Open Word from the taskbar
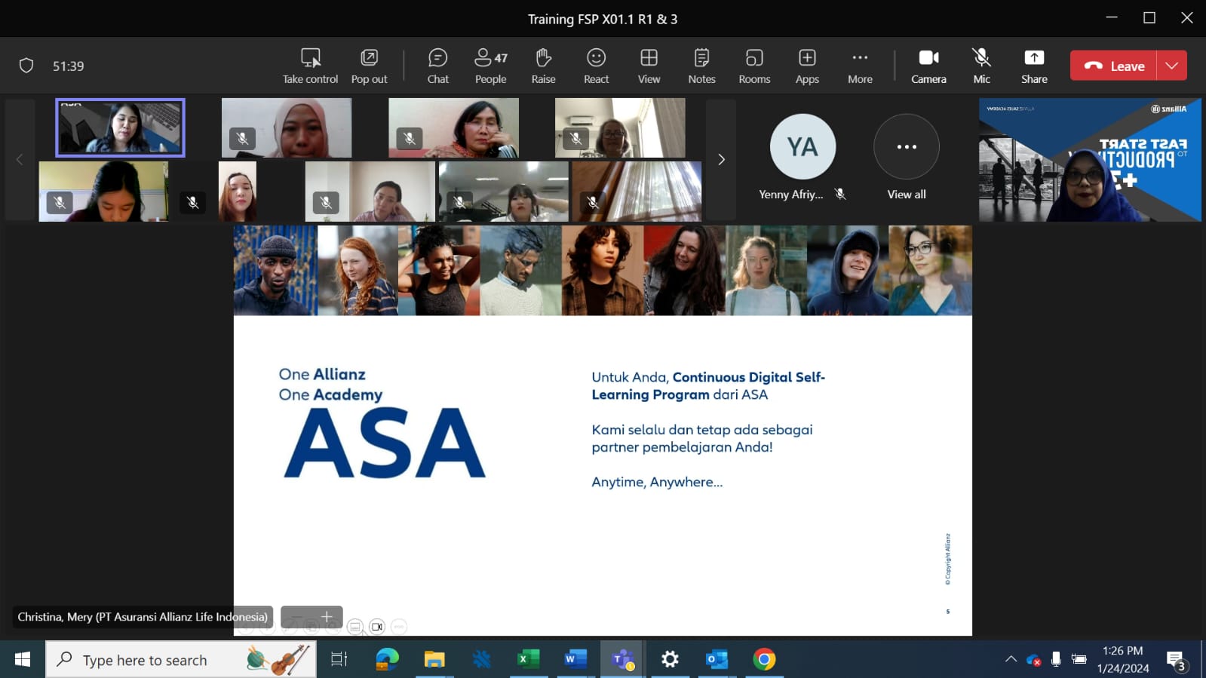The image size is (1206, 678). tap(575, 660)
